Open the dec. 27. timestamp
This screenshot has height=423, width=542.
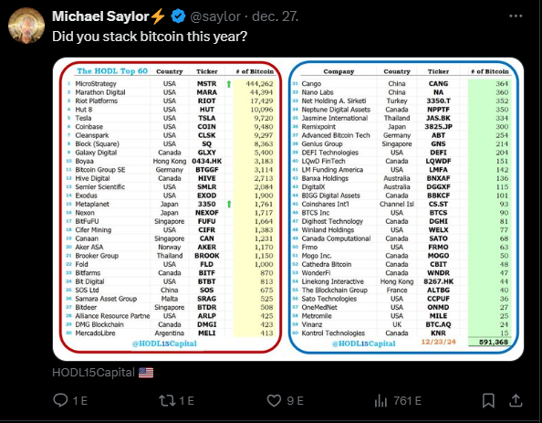[276, 16]
